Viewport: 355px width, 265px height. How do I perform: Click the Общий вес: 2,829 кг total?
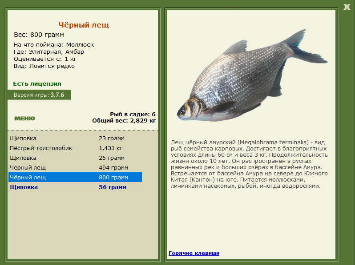tap(124, 120)
